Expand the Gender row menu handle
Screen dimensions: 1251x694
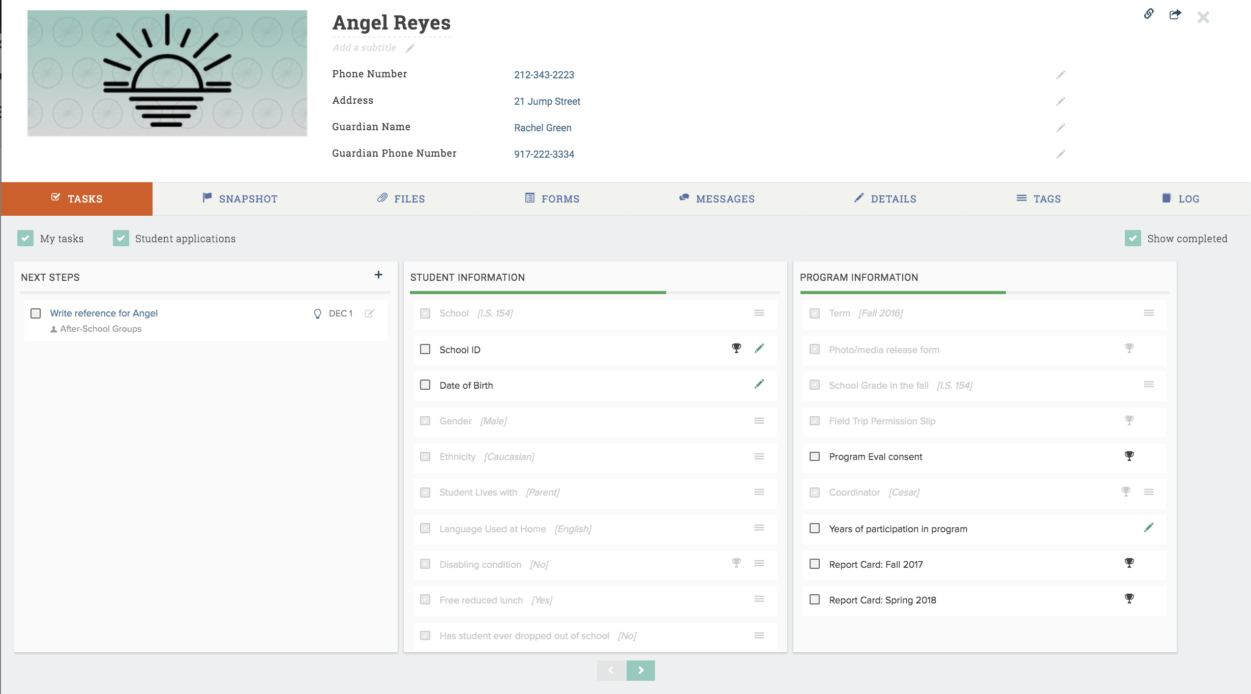(x=759, y=421)
